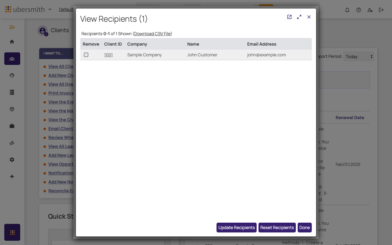Viewport: 392px width, 245px height.
Task: Open the briefcase sidebar icon
Action: click(12, 126)
